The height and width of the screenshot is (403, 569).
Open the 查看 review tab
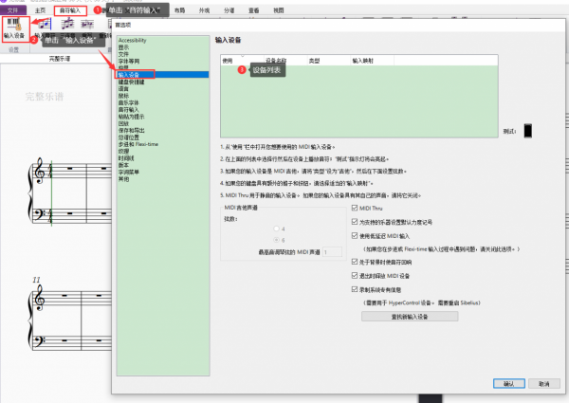click(x=253, y=10)
